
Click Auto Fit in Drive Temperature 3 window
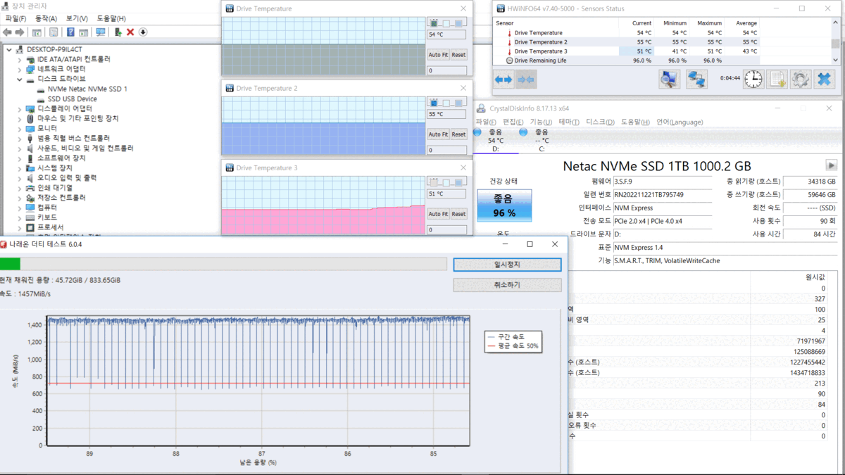(439, 214)
